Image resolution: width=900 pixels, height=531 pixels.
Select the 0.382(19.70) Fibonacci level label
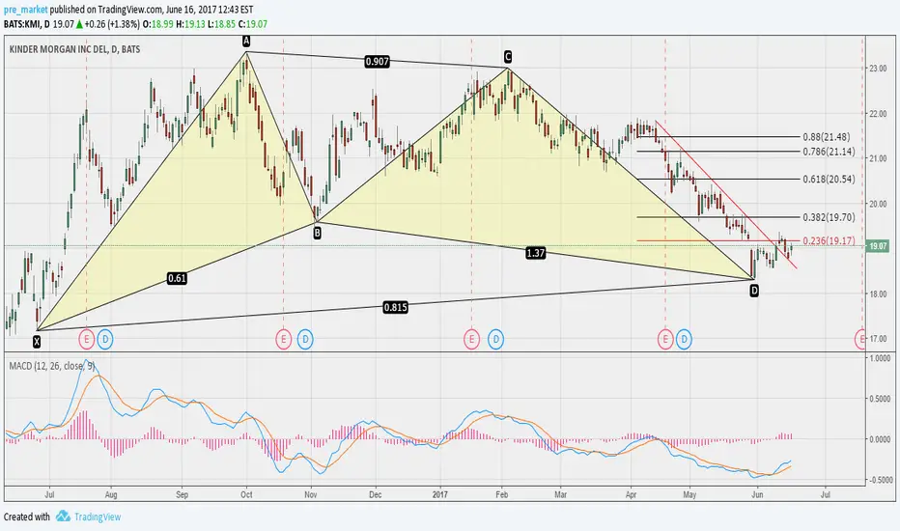[x=829, y=217]
